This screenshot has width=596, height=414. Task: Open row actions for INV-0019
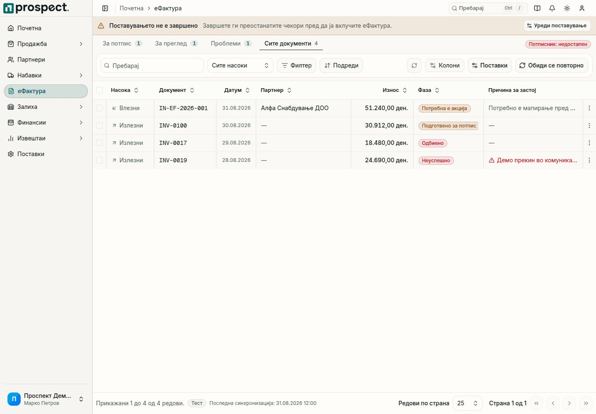pos(589,160)
